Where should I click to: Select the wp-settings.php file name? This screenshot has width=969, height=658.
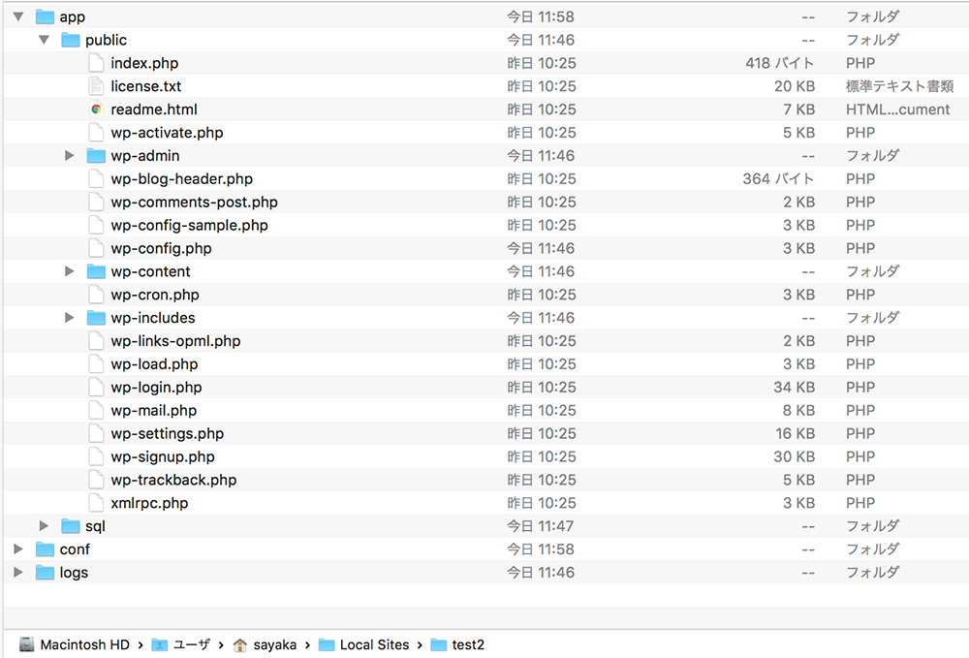pyautogui.click(x=168, y=434)
